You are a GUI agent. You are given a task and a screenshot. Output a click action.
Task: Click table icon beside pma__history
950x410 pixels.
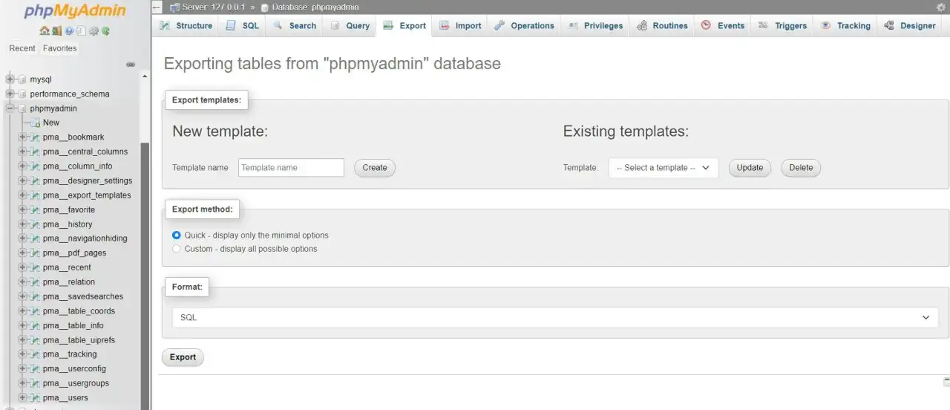point(35,224)
